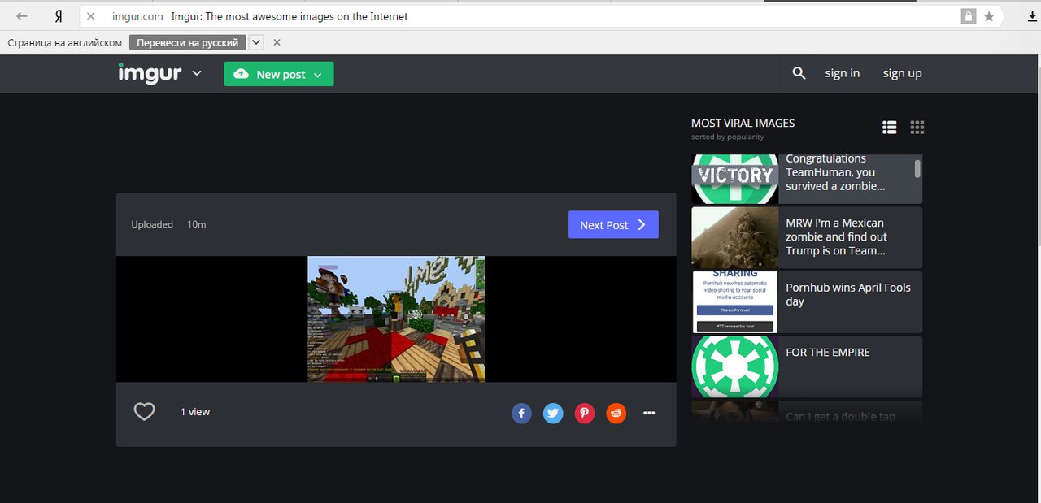Image resolution: width=1041 pixels, height=503 pixels.
Task: Click the sign up link
Action: click(903, 73)
